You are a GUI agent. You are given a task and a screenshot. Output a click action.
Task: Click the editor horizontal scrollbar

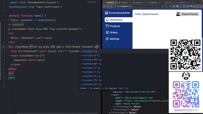tap(57, 113)
